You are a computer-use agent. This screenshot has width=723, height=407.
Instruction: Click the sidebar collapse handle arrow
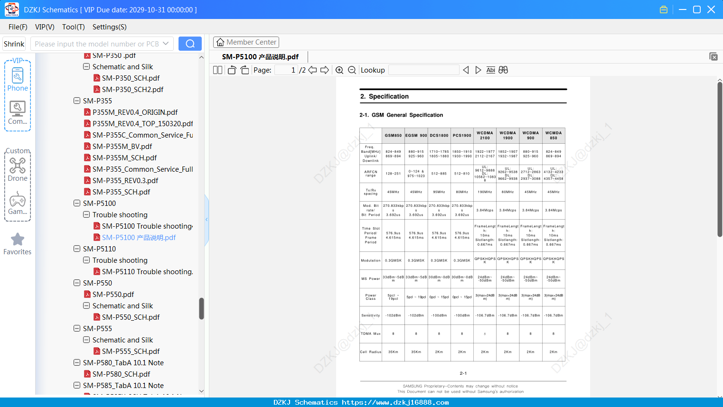tap(207, 220)
